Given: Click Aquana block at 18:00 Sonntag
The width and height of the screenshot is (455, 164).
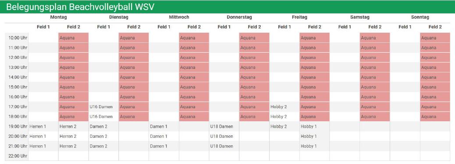Looking at the screenshot, I should tap(435, 116).
